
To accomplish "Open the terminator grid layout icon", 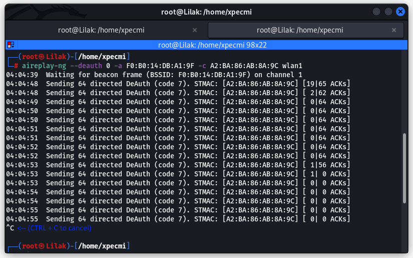I will pos(11,45).
